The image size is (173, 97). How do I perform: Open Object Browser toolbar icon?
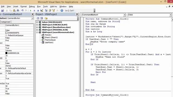(54, 11)
